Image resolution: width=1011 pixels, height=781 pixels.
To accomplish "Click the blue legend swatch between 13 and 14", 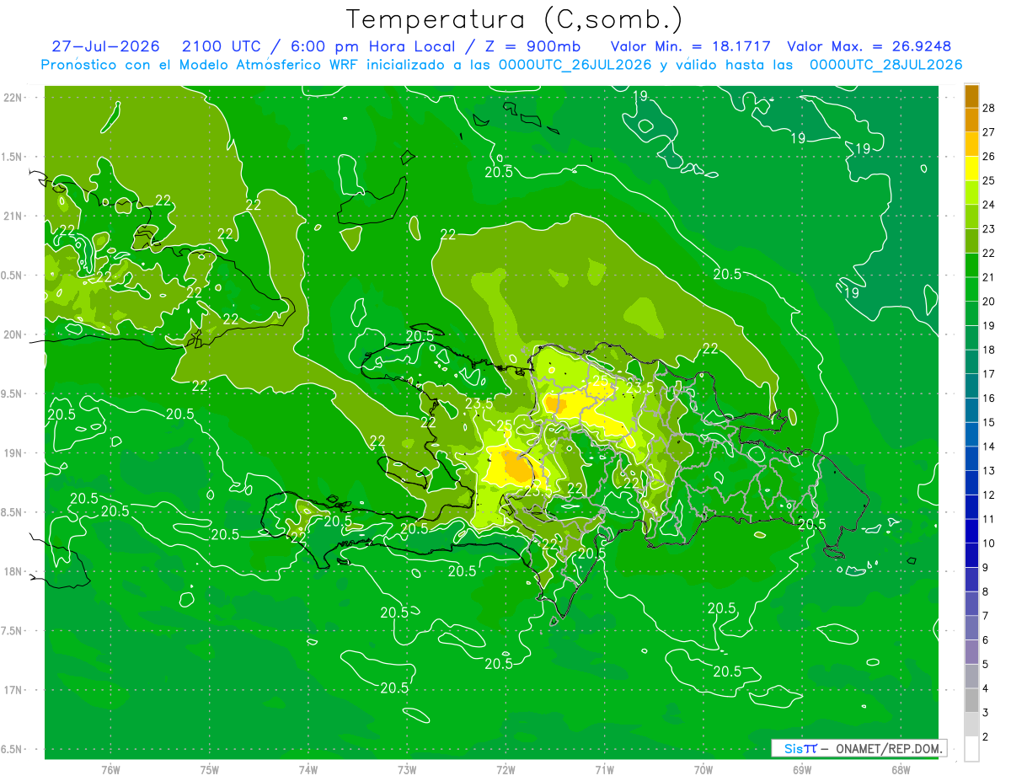I will 971,458.
